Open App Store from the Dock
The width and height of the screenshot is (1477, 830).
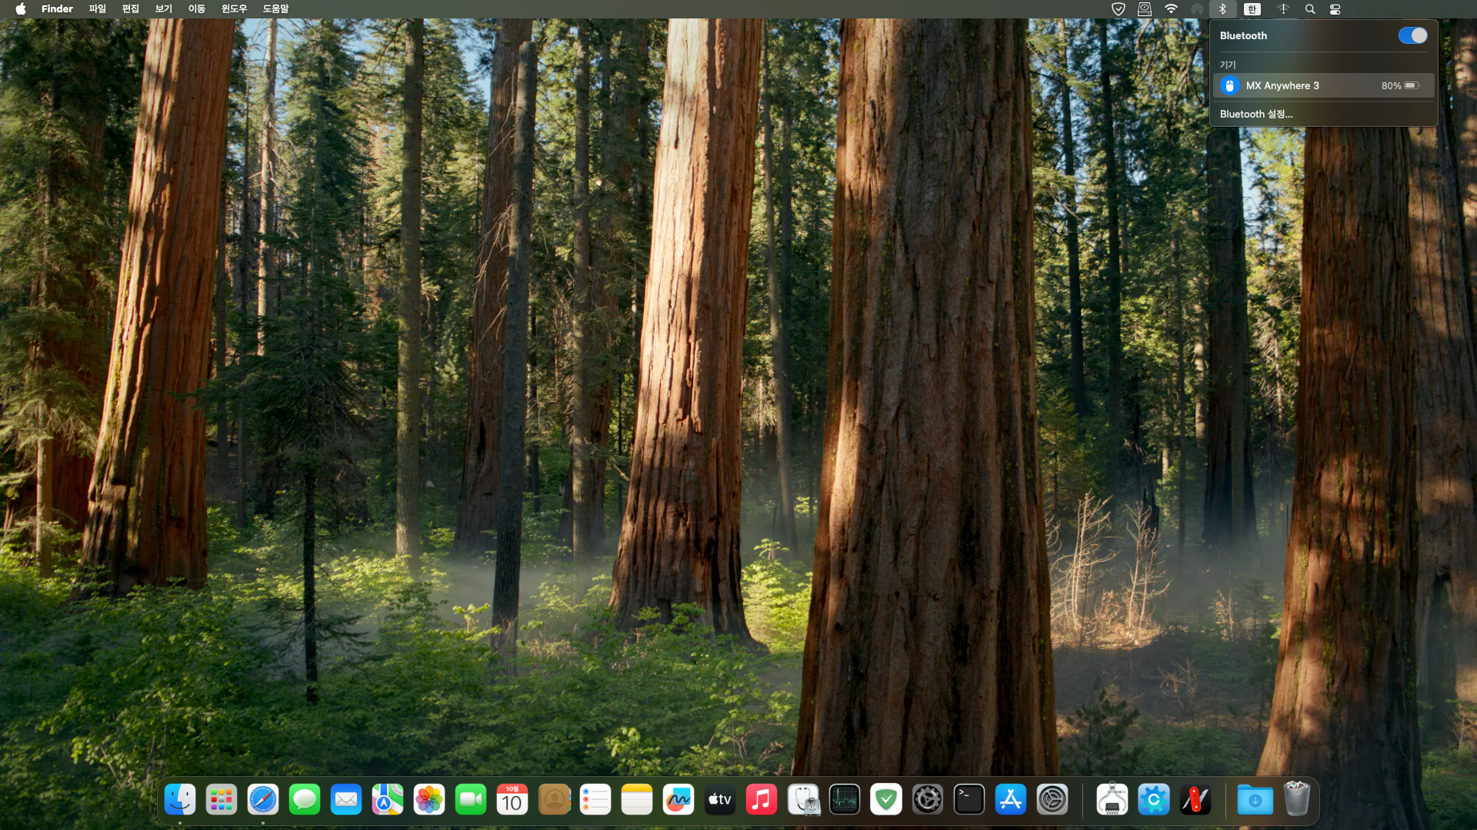click(1011, 800)
